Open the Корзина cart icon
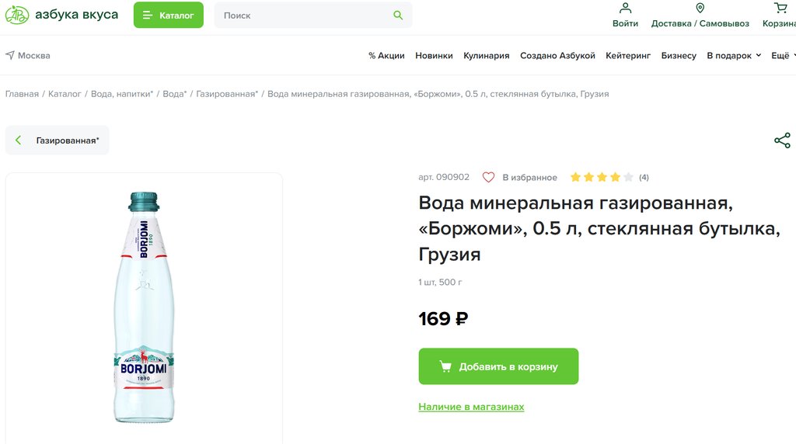The image size is (796, 444). (x=780, y=9)
